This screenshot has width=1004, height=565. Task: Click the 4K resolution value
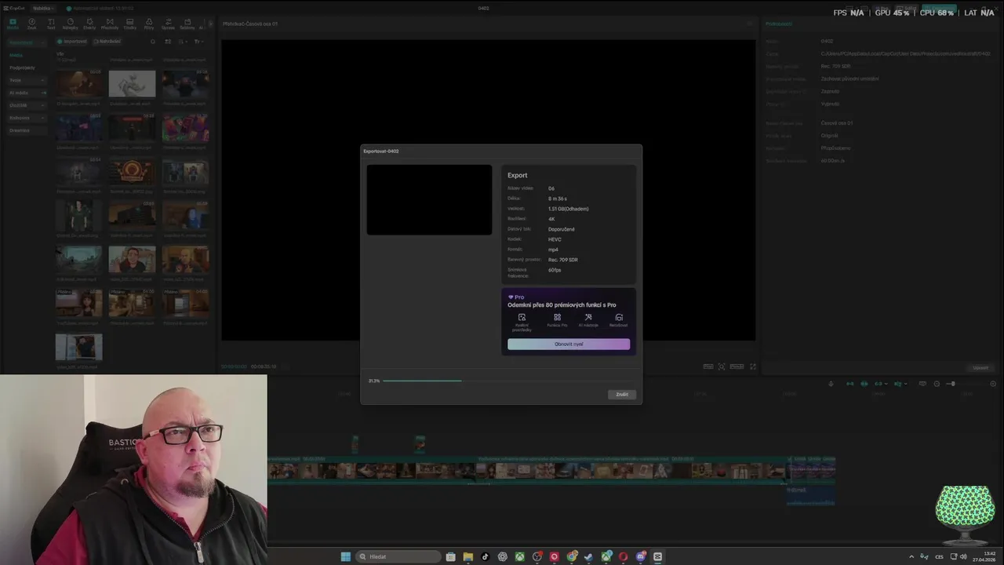tap(551, 219)
